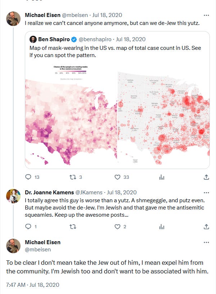Retweet Dr. Joanne Kamens' reply
The image size is (216, 294).
coord(72,227)
